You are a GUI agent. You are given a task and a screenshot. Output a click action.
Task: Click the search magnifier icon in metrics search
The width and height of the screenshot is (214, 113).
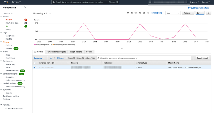(98, 58)
